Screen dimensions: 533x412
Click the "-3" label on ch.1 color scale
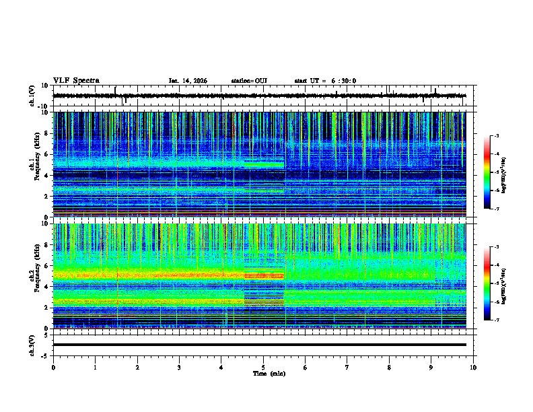(496, 136)
